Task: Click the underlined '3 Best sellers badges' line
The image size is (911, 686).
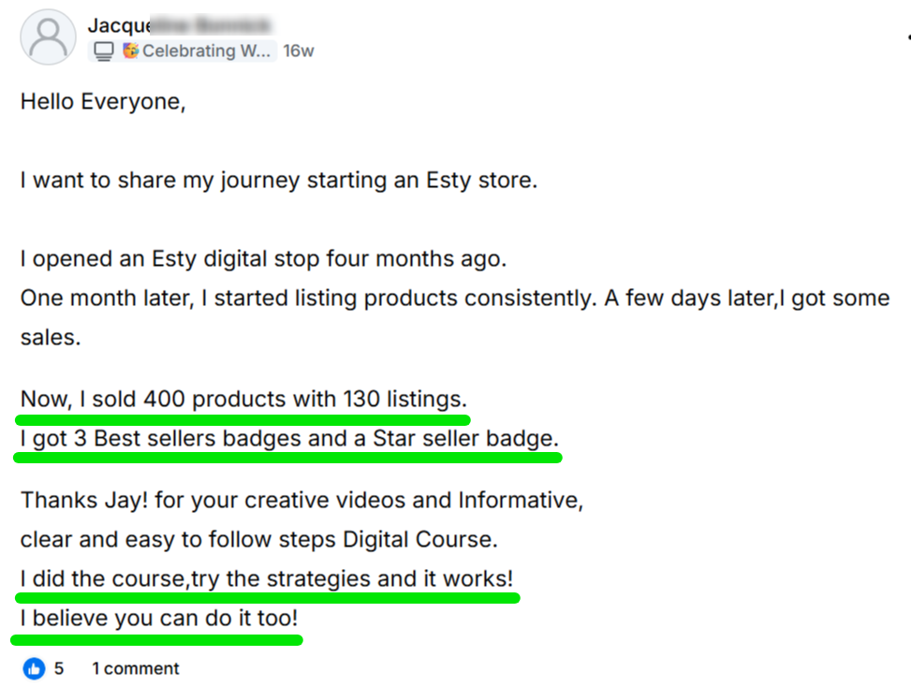Action: pyautogui.click(x=288, y=438)
